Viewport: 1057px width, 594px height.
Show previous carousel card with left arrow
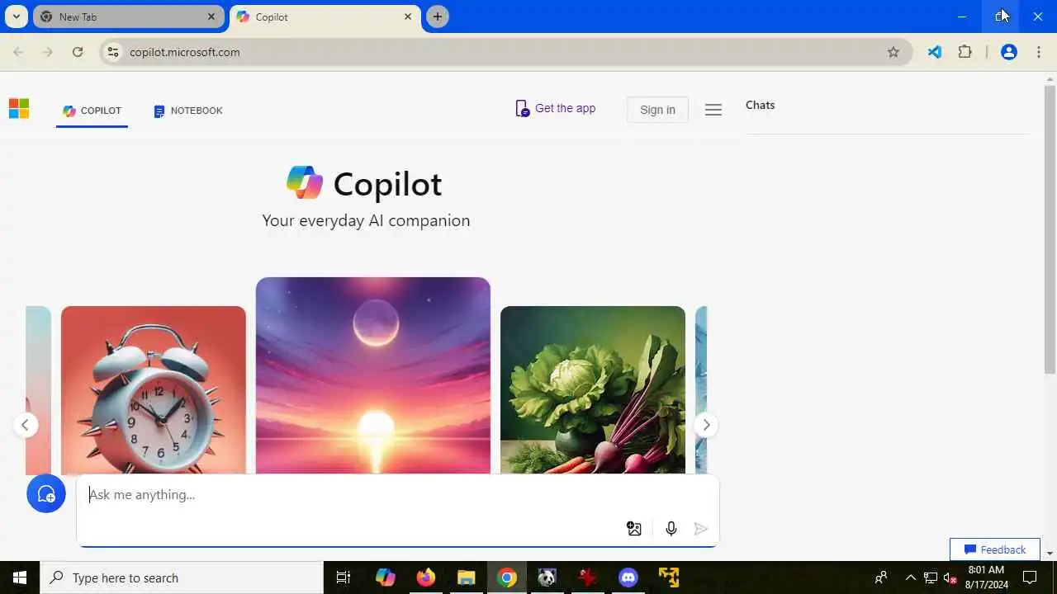(x=26, y=425)
